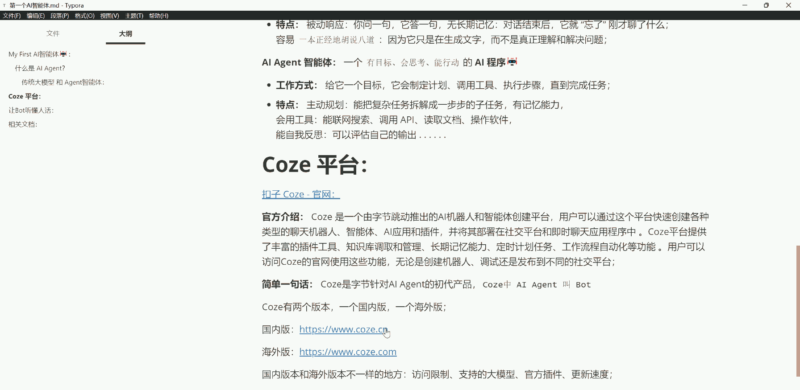Open the https://www.coze.com link
800x390 pixels.
point(348,352)
